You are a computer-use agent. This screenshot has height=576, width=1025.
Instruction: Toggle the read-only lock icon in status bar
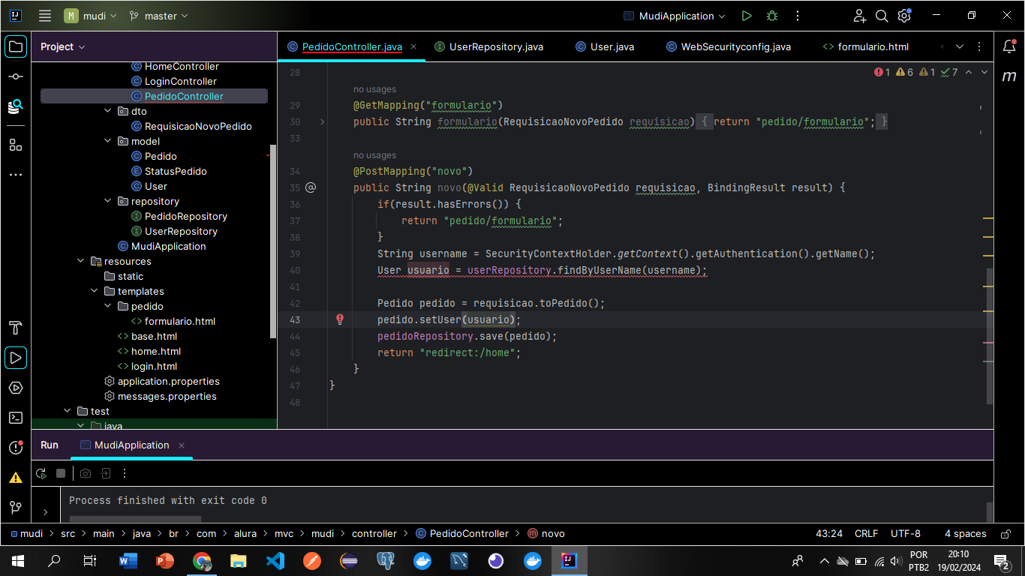[x=1005, y=534]
